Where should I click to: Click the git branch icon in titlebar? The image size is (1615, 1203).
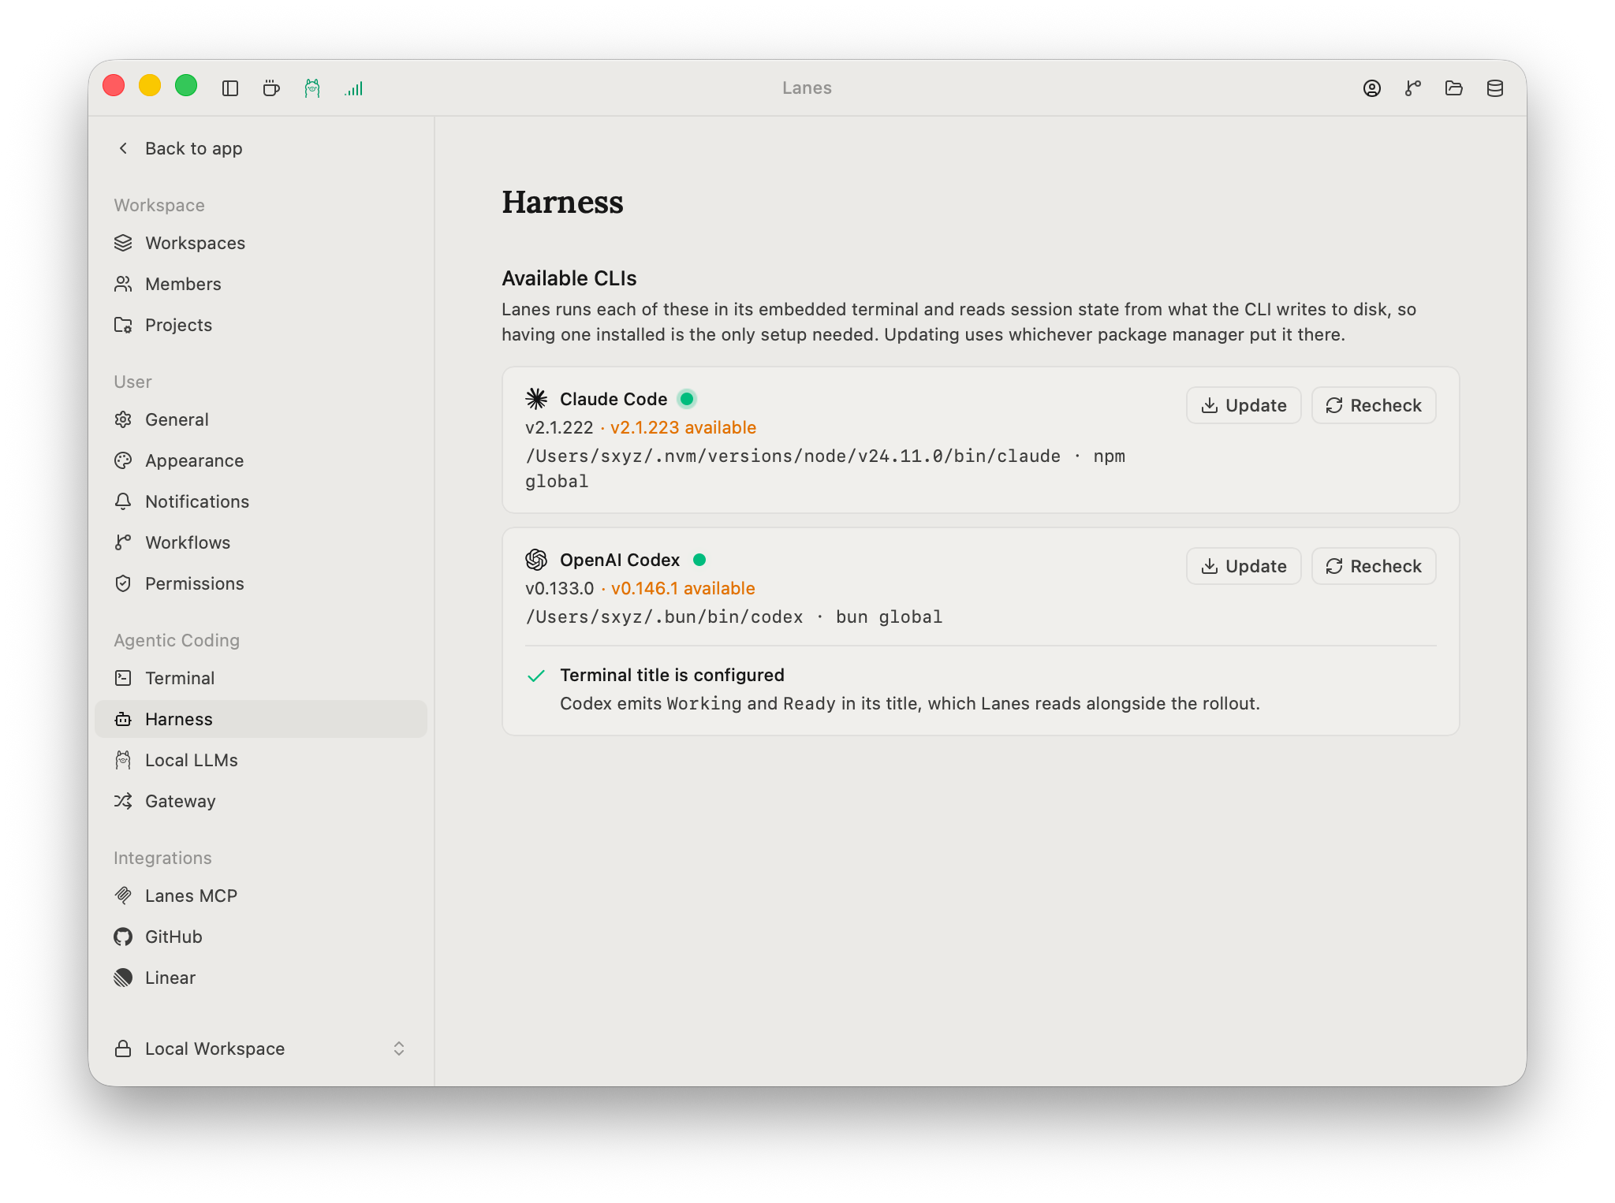tap(1413, 88)
